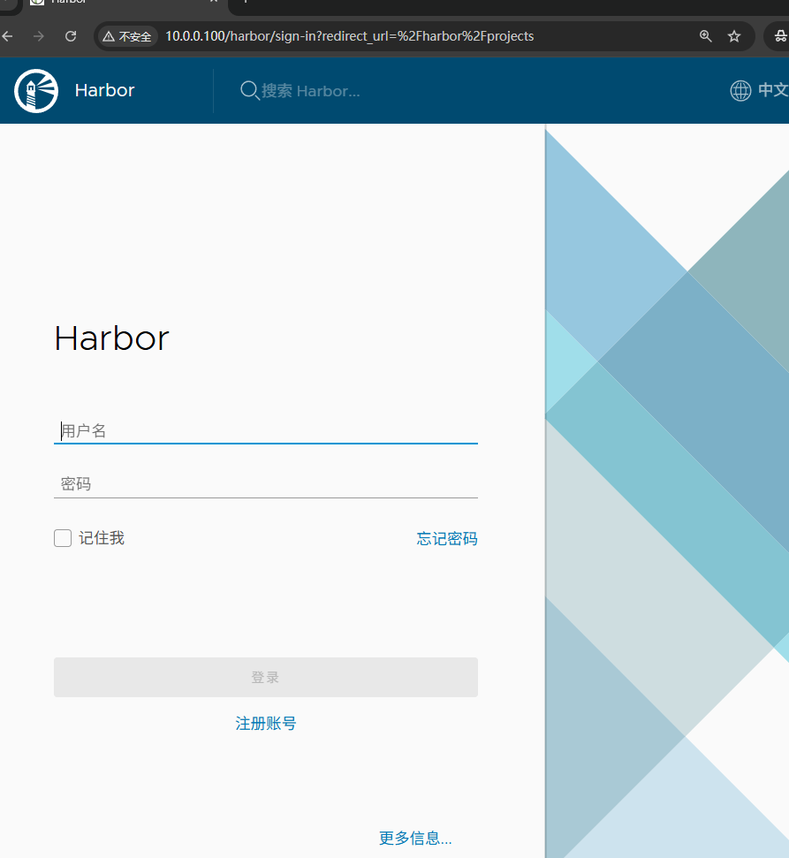Open the 忘记密码 link
The image size is (789, 858).
coord(447,539)
